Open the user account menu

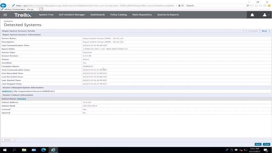(x=266, y=15)
